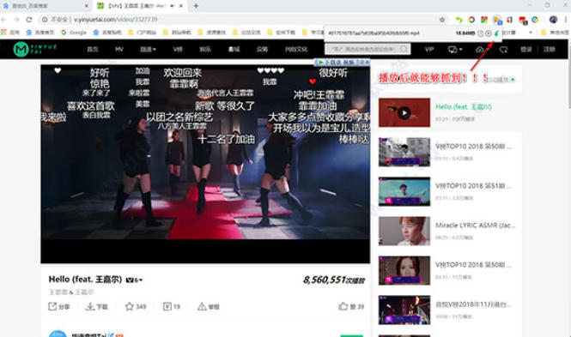Screen dimensions: 571x337
Task: Bookmark this page with the star icon
Action: [442, 20]
